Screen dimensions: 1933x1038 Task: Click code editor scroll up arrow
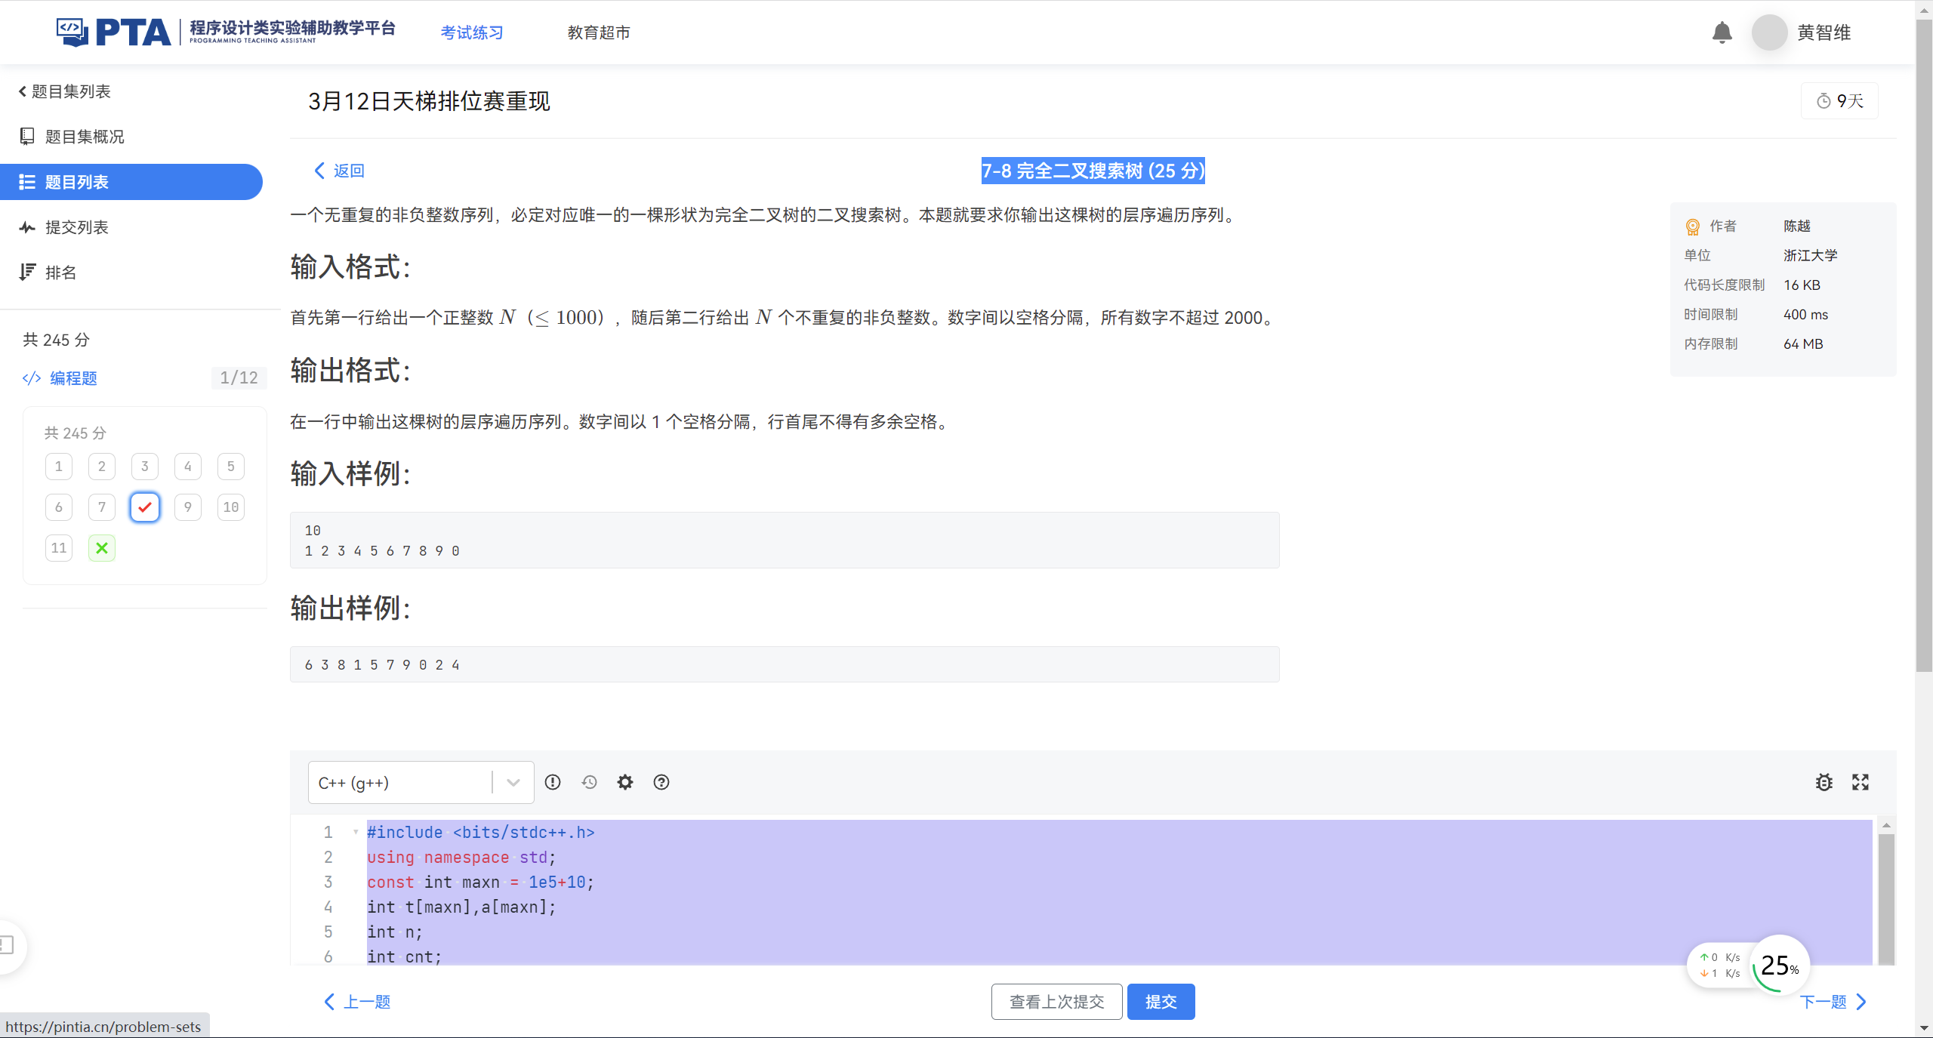point(1886,825)
